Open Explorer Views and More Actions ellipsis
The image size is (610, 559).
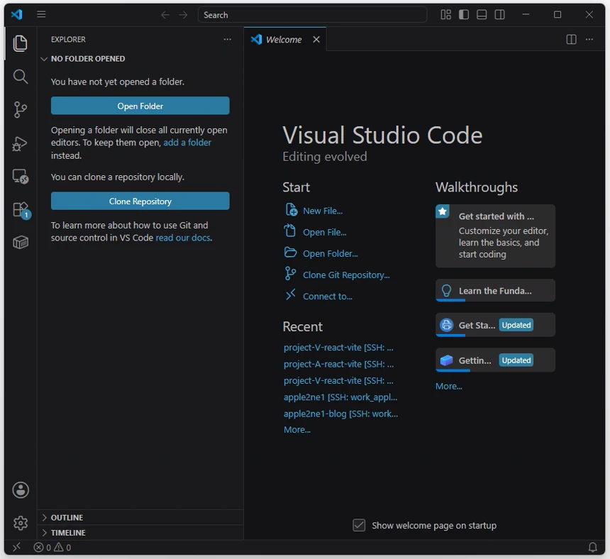tap(228, 39)
